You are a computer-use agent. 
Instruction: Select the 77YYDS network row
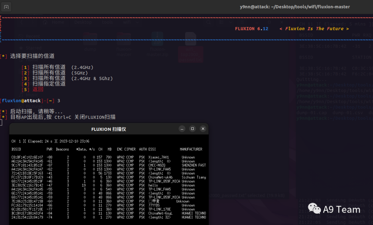tap(108, 205)
